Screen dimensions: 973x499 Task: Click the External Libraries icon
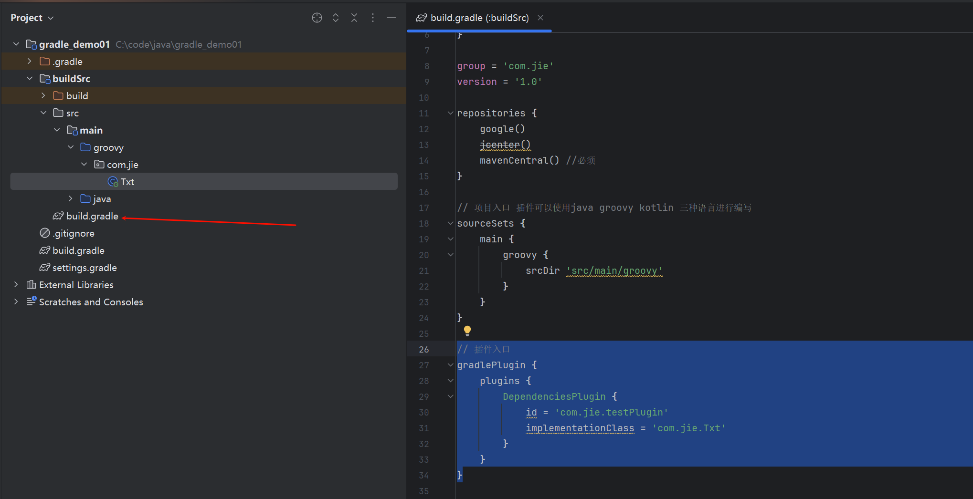pos(31,285)
